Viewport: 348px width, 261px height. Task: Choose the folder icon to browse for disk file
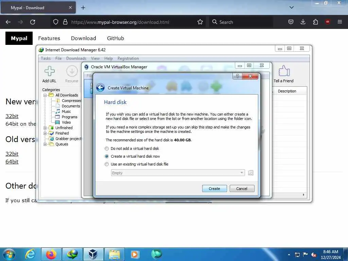tap(250, 173)
